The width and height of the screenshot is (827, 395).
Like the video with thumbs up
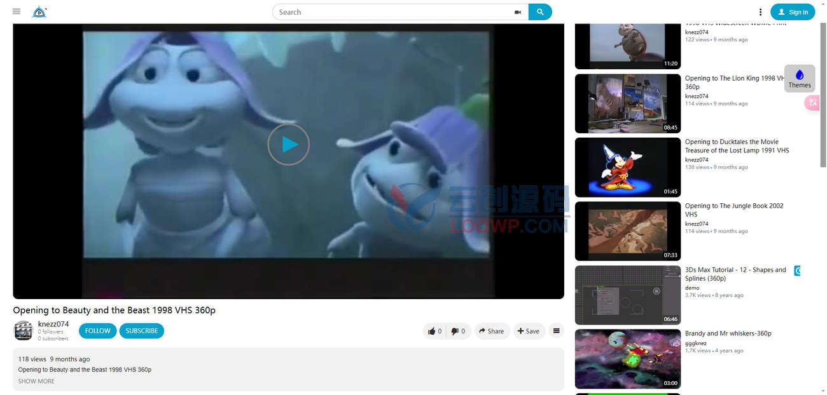(435, 331)
